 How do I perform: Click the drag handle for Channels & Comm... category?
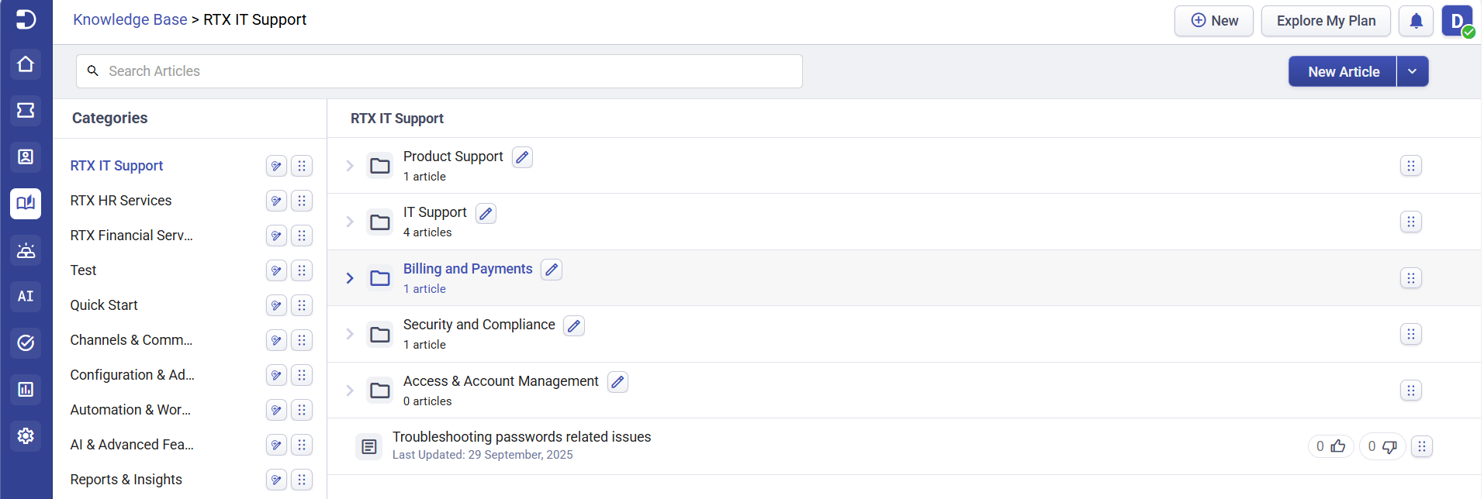pos(302,340)
